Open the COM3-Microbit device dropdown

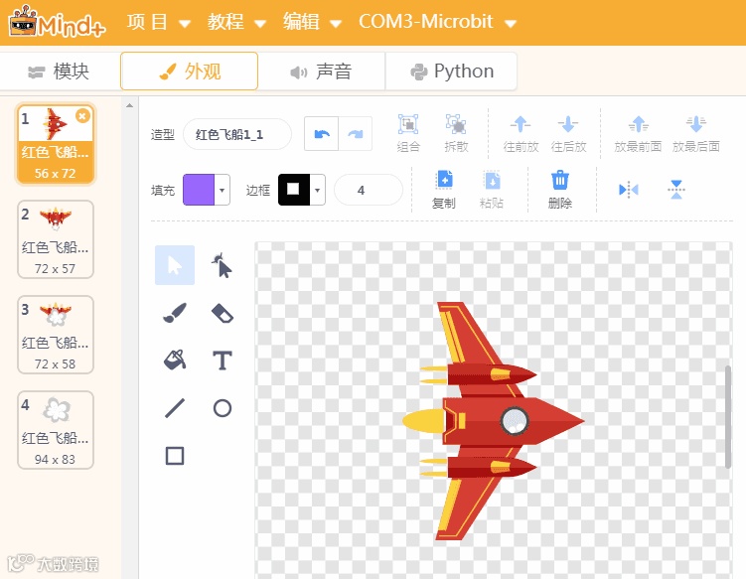(x=437, y=23)
